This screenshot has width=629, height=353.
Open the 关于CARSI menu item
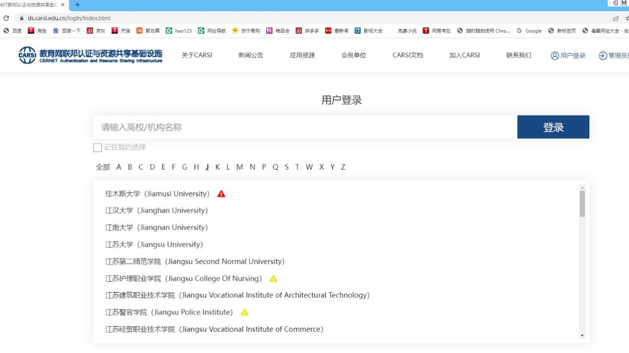(196, 55)
